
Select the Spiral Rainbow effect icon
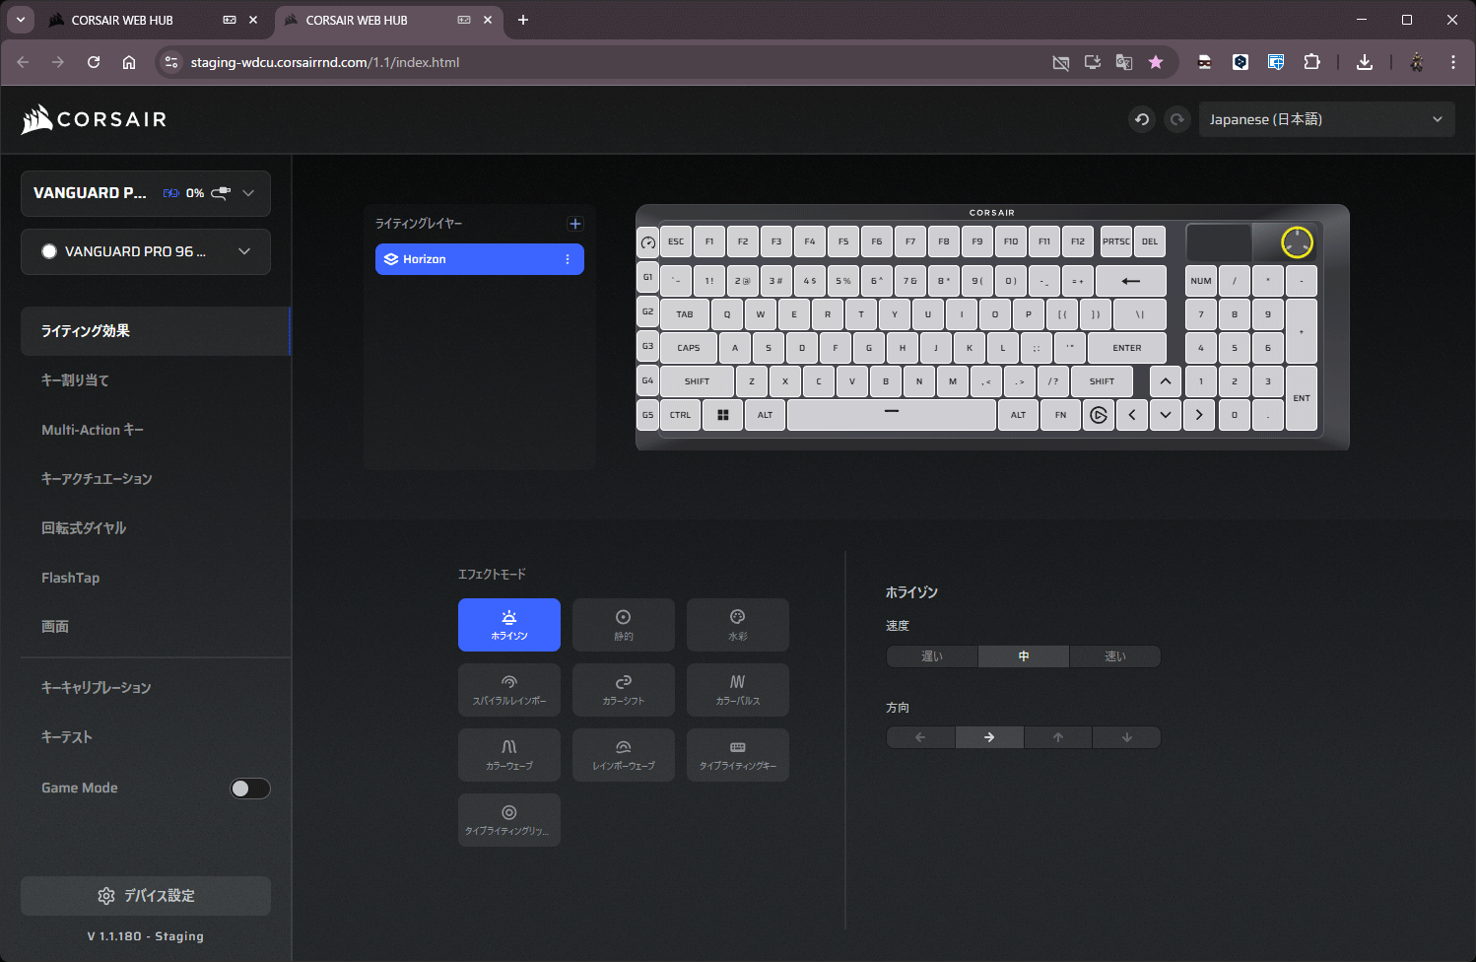(509, 682)
